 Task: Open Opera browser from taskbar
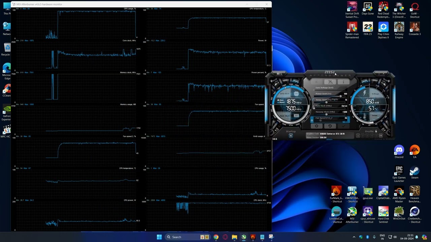tap(225, 237)
